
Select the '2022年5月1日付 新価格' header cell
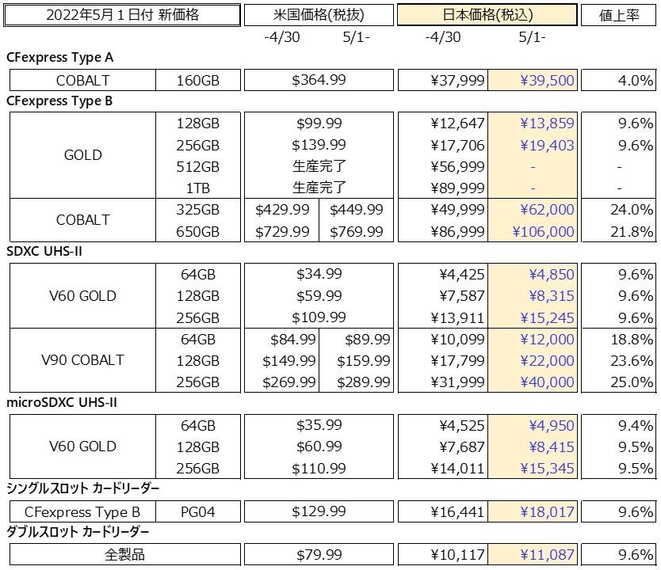pos(122,15)
